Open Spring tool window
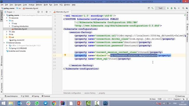 tap(35, 96)
